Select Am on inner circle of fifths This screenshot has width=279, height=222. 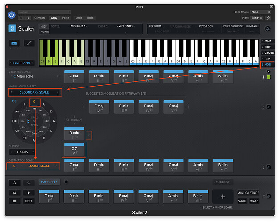pos(34,108)
